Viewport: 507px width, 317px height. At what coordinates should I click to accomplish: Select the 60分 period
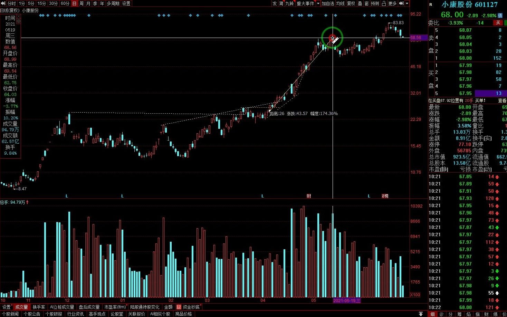[x=65, y=3]
